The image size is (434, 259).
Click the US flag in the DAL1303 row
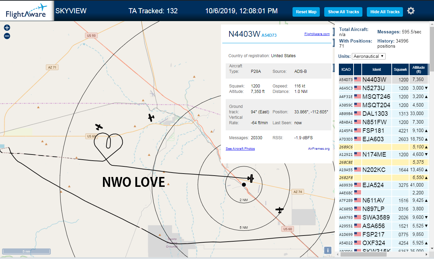(x=358, y=114)
